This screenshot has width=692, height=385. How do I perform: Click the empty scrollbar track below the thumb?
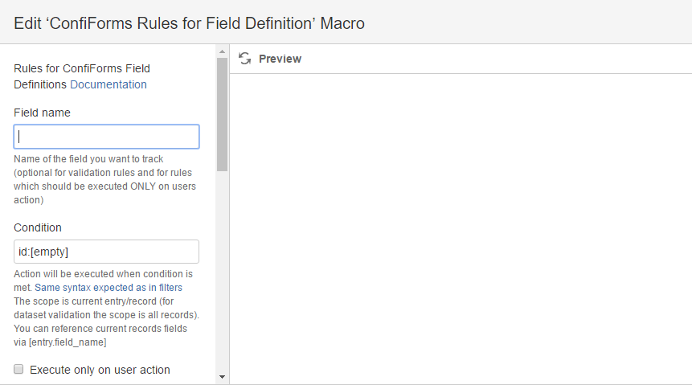click(222, 272)
